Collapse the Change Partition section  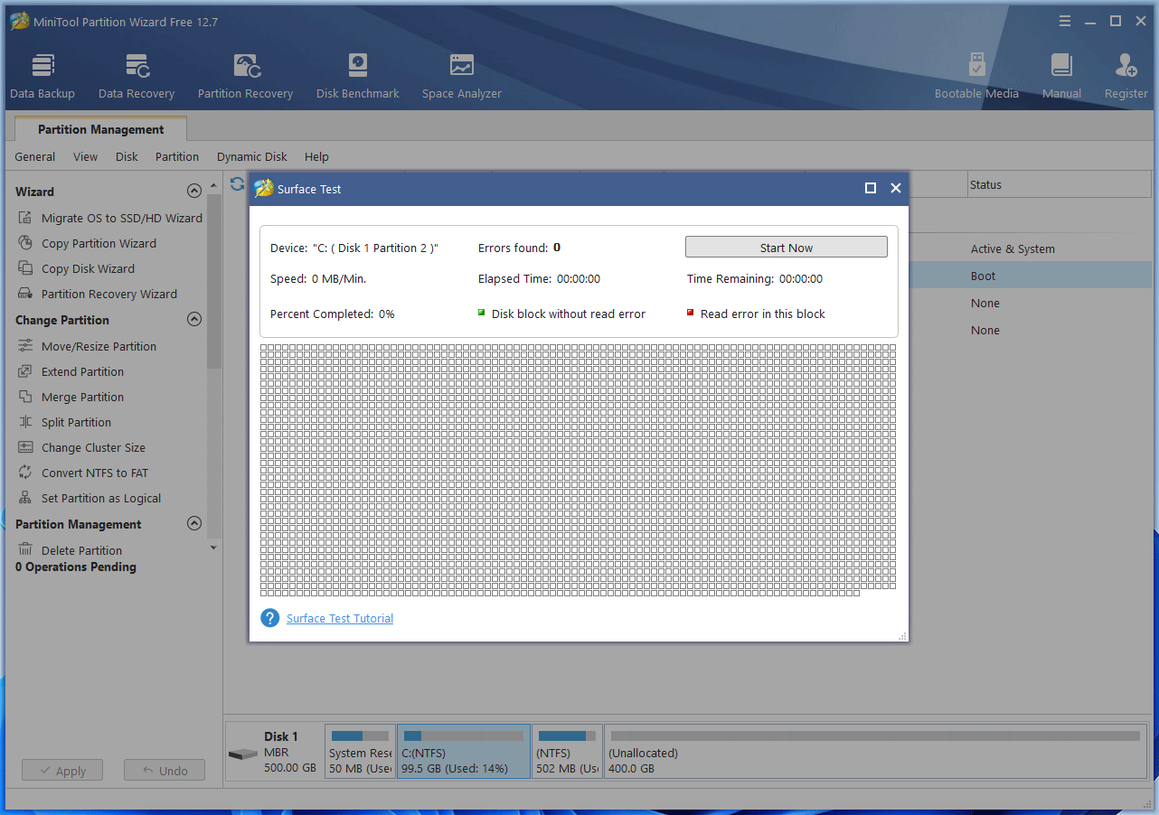click(x=193, y=320)
